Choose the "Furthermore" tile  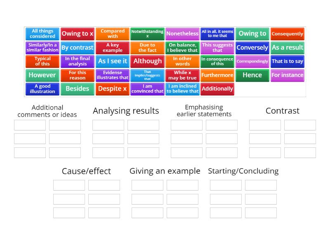217,75
